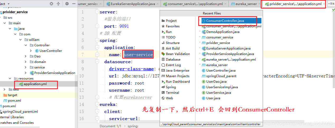Expand the service package arrow
This screenshot has height=128, width=335.
click(x=26, y=67)
